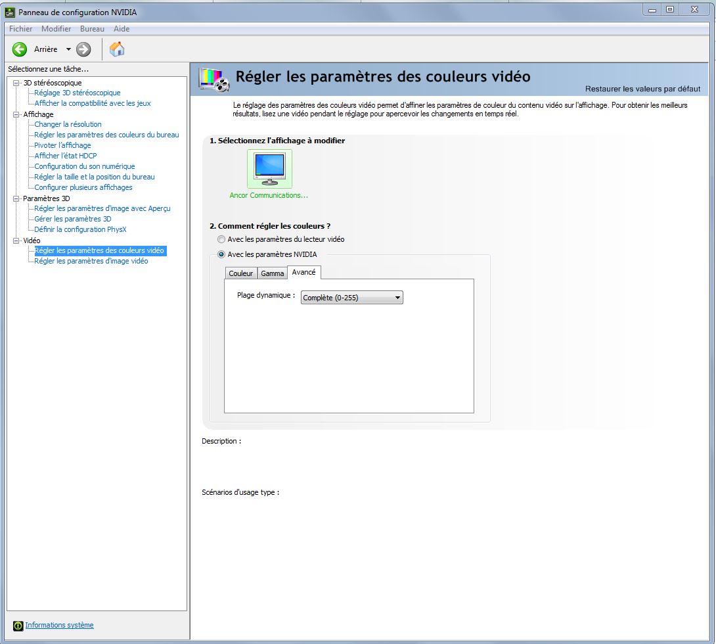
Task: Select Avec les paramètres NVIDIA radio button
Action: point(221,254)
